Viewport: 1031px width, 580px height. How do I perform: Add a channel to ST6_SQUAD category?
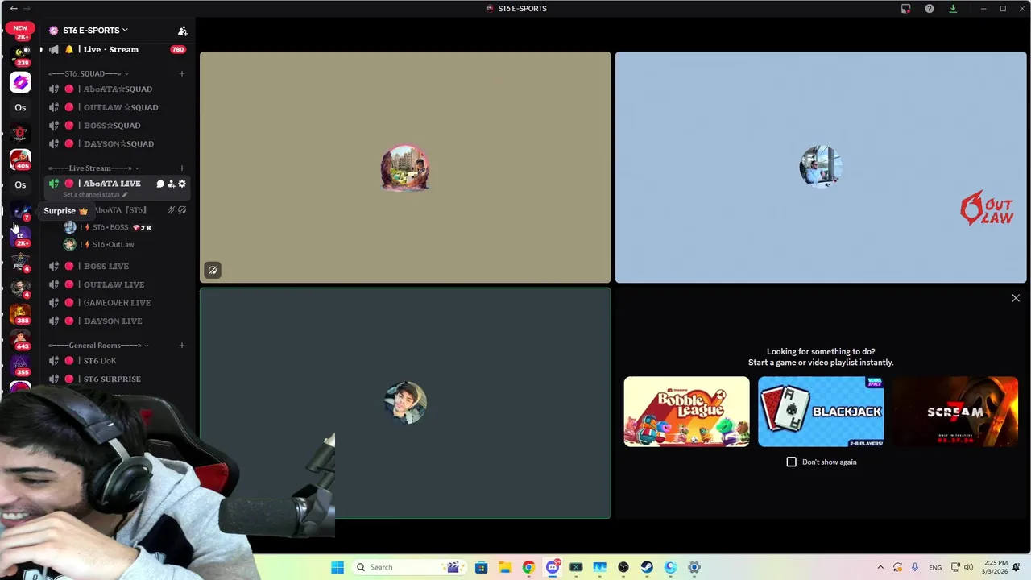181,73
